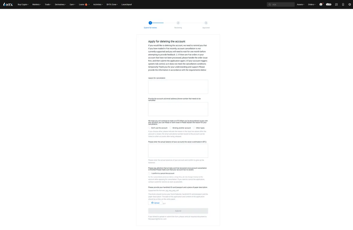The height and width of the screenshot is (230, 353).
Task: Select the "Binding another account" radio
Action: [x=171, y=128]
